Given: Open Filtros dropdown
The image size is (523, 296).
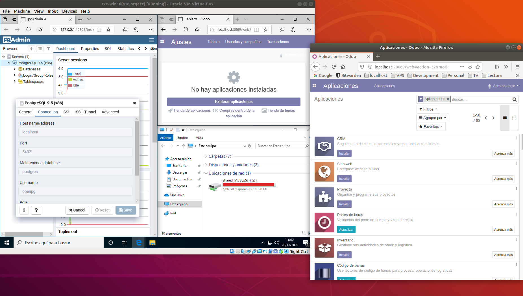Looking at the screenshot, I should tap(428, 109).
